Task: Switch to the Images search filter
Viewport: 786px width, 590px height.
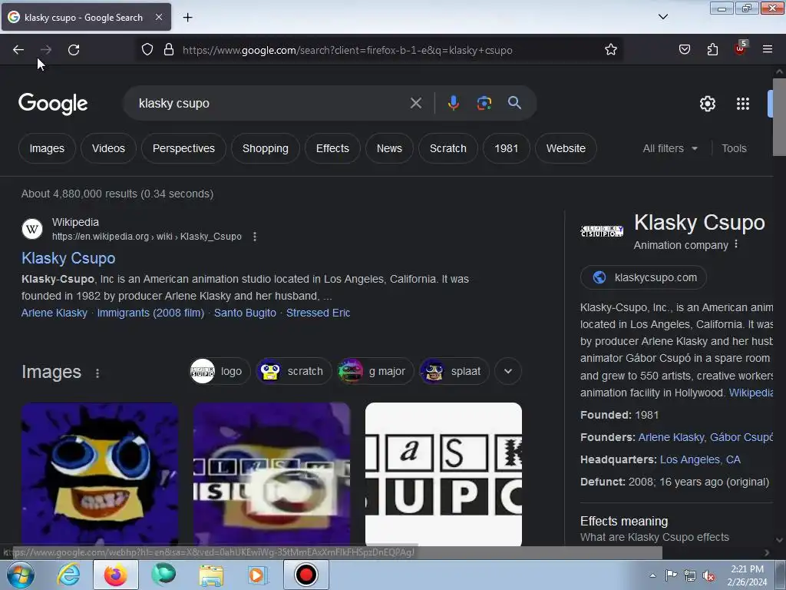Action: click(47, 148)
